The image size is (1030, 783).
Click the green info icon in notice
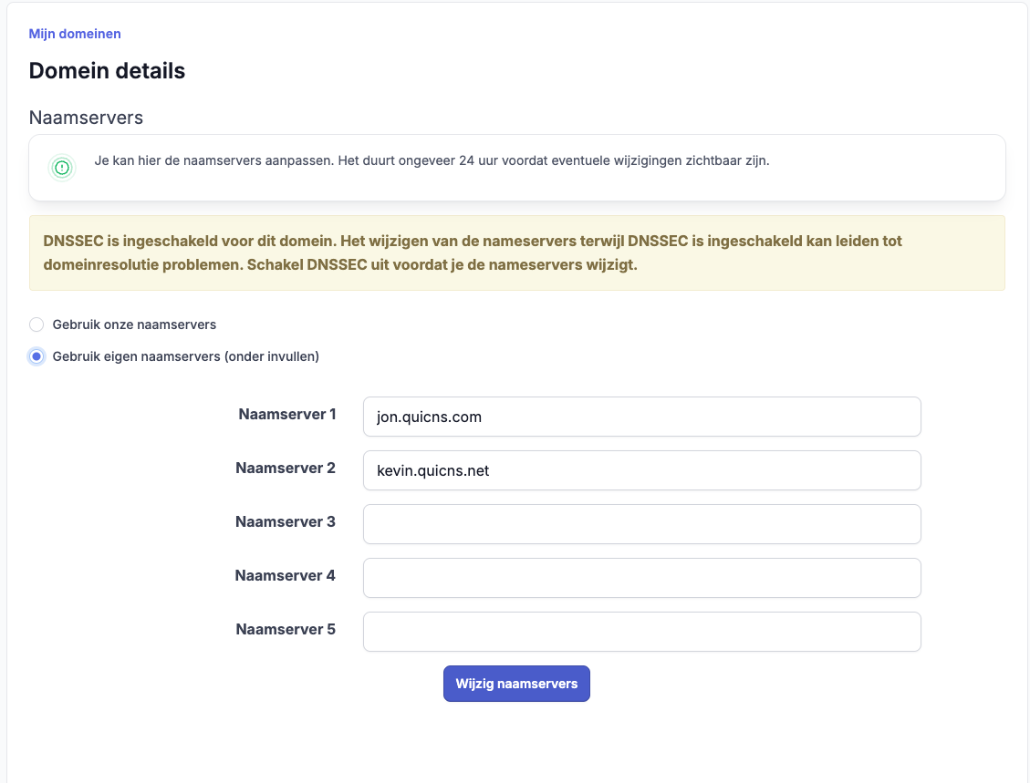[x=62, y=168]
